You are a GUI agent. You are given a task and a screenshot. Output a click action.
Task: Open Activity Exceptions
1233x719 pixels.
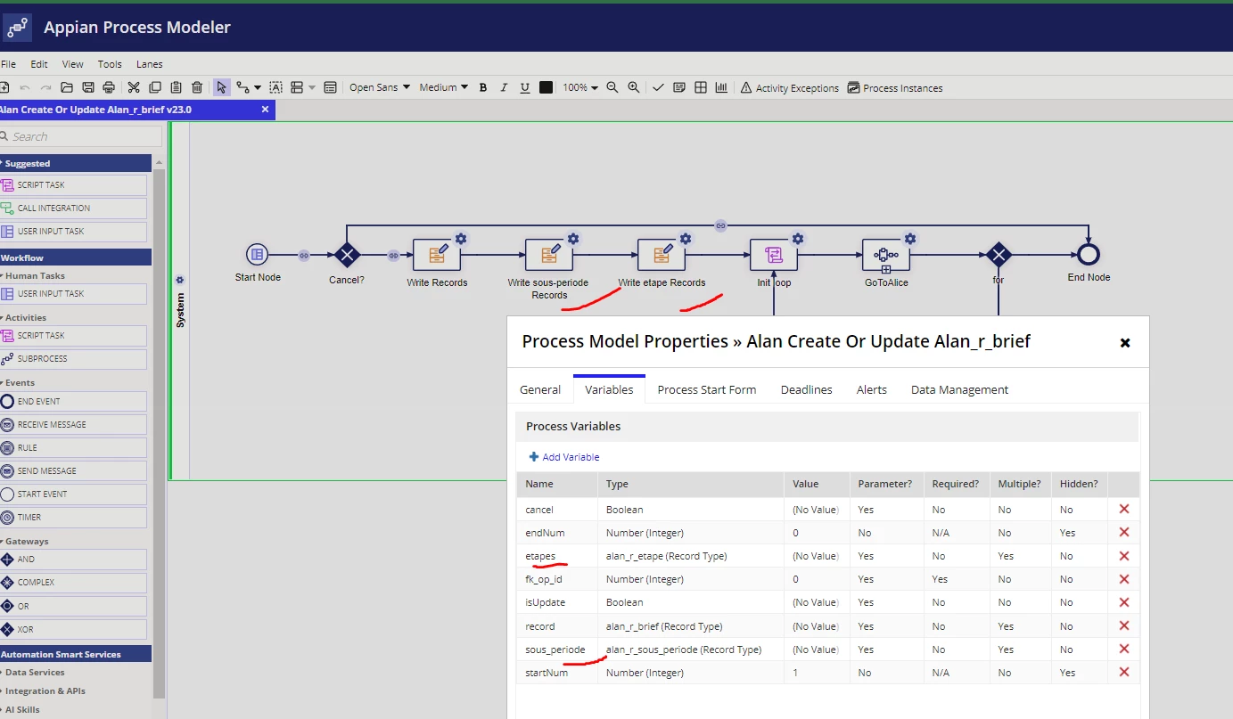point(790,87)
